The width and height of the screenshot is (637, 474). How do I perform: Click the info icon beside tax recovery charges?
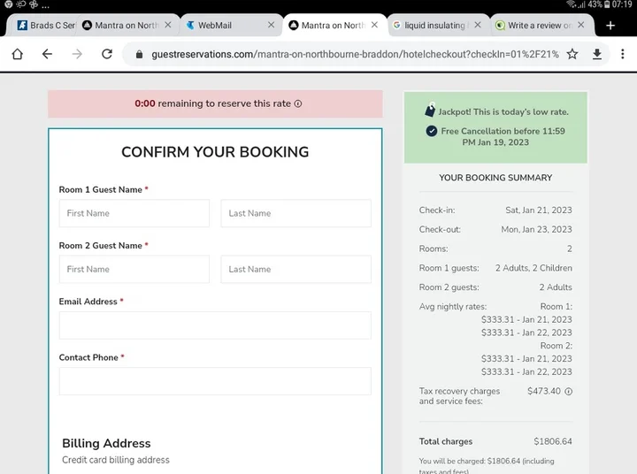point(568,391)
